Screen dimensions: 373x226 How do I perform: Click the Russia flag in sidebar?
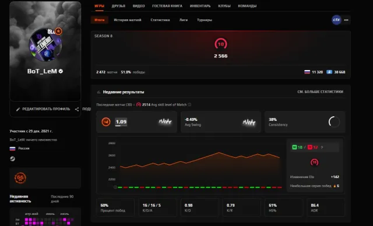tap(12, 148)
